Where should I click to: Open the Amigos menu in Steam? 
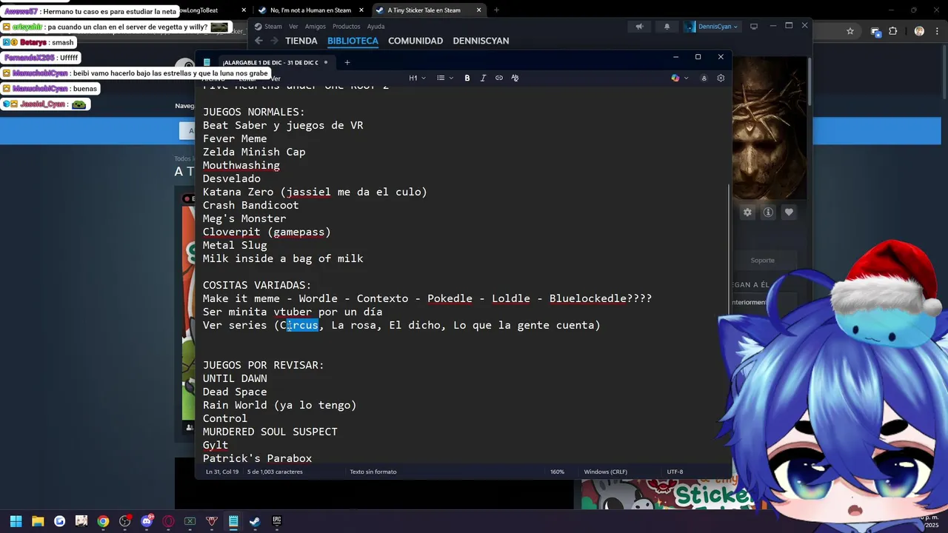click(316, 27)
